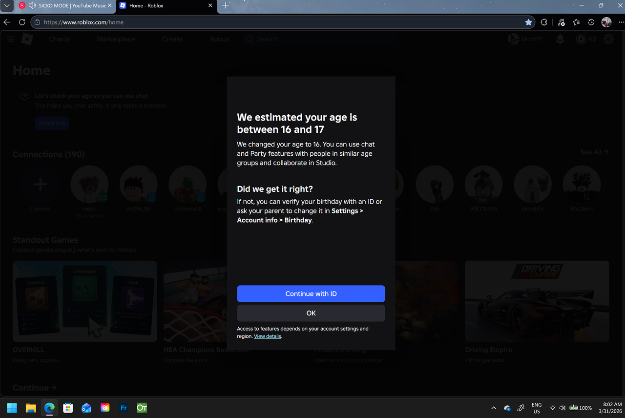Open the media control icon in browser toolbar
Viewport: 625px width, 418px height.
pos(561,22)
